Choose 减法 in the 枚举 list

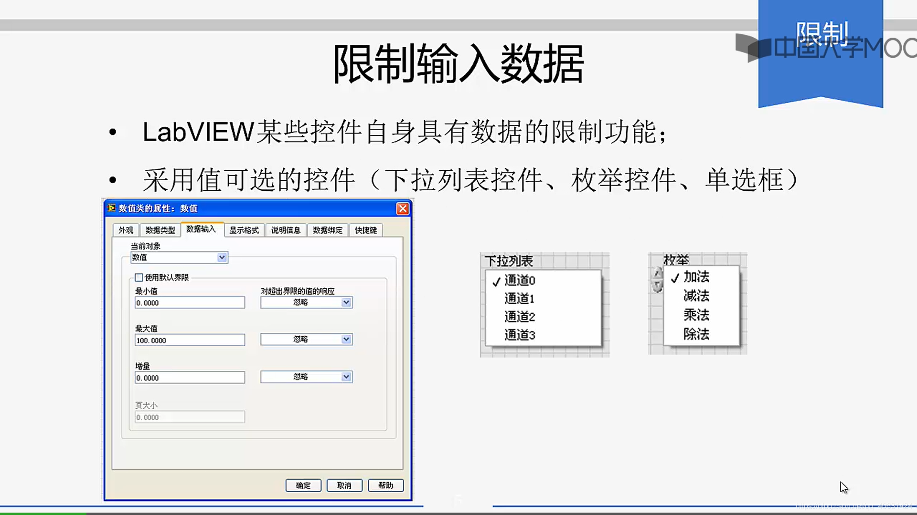(x=701, y=296)
